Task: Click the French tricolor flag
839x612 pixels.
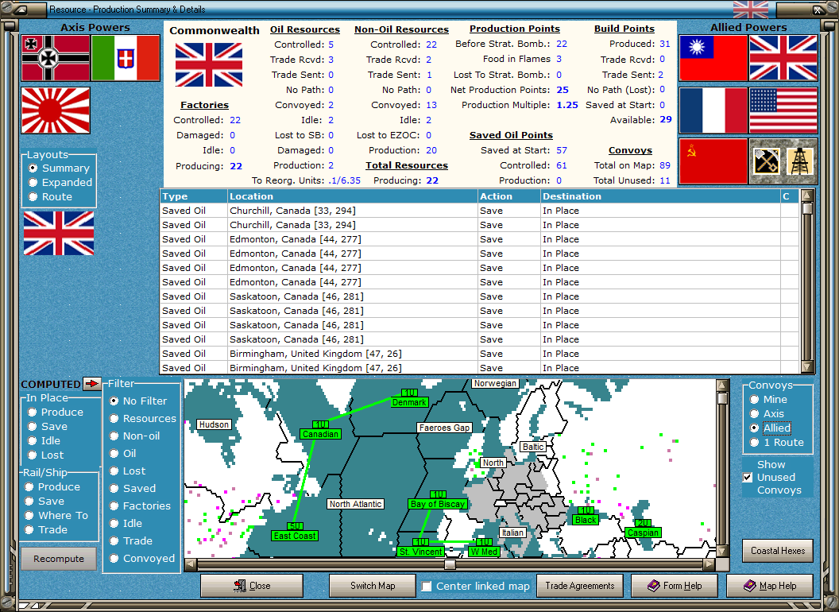Action: 713,110
